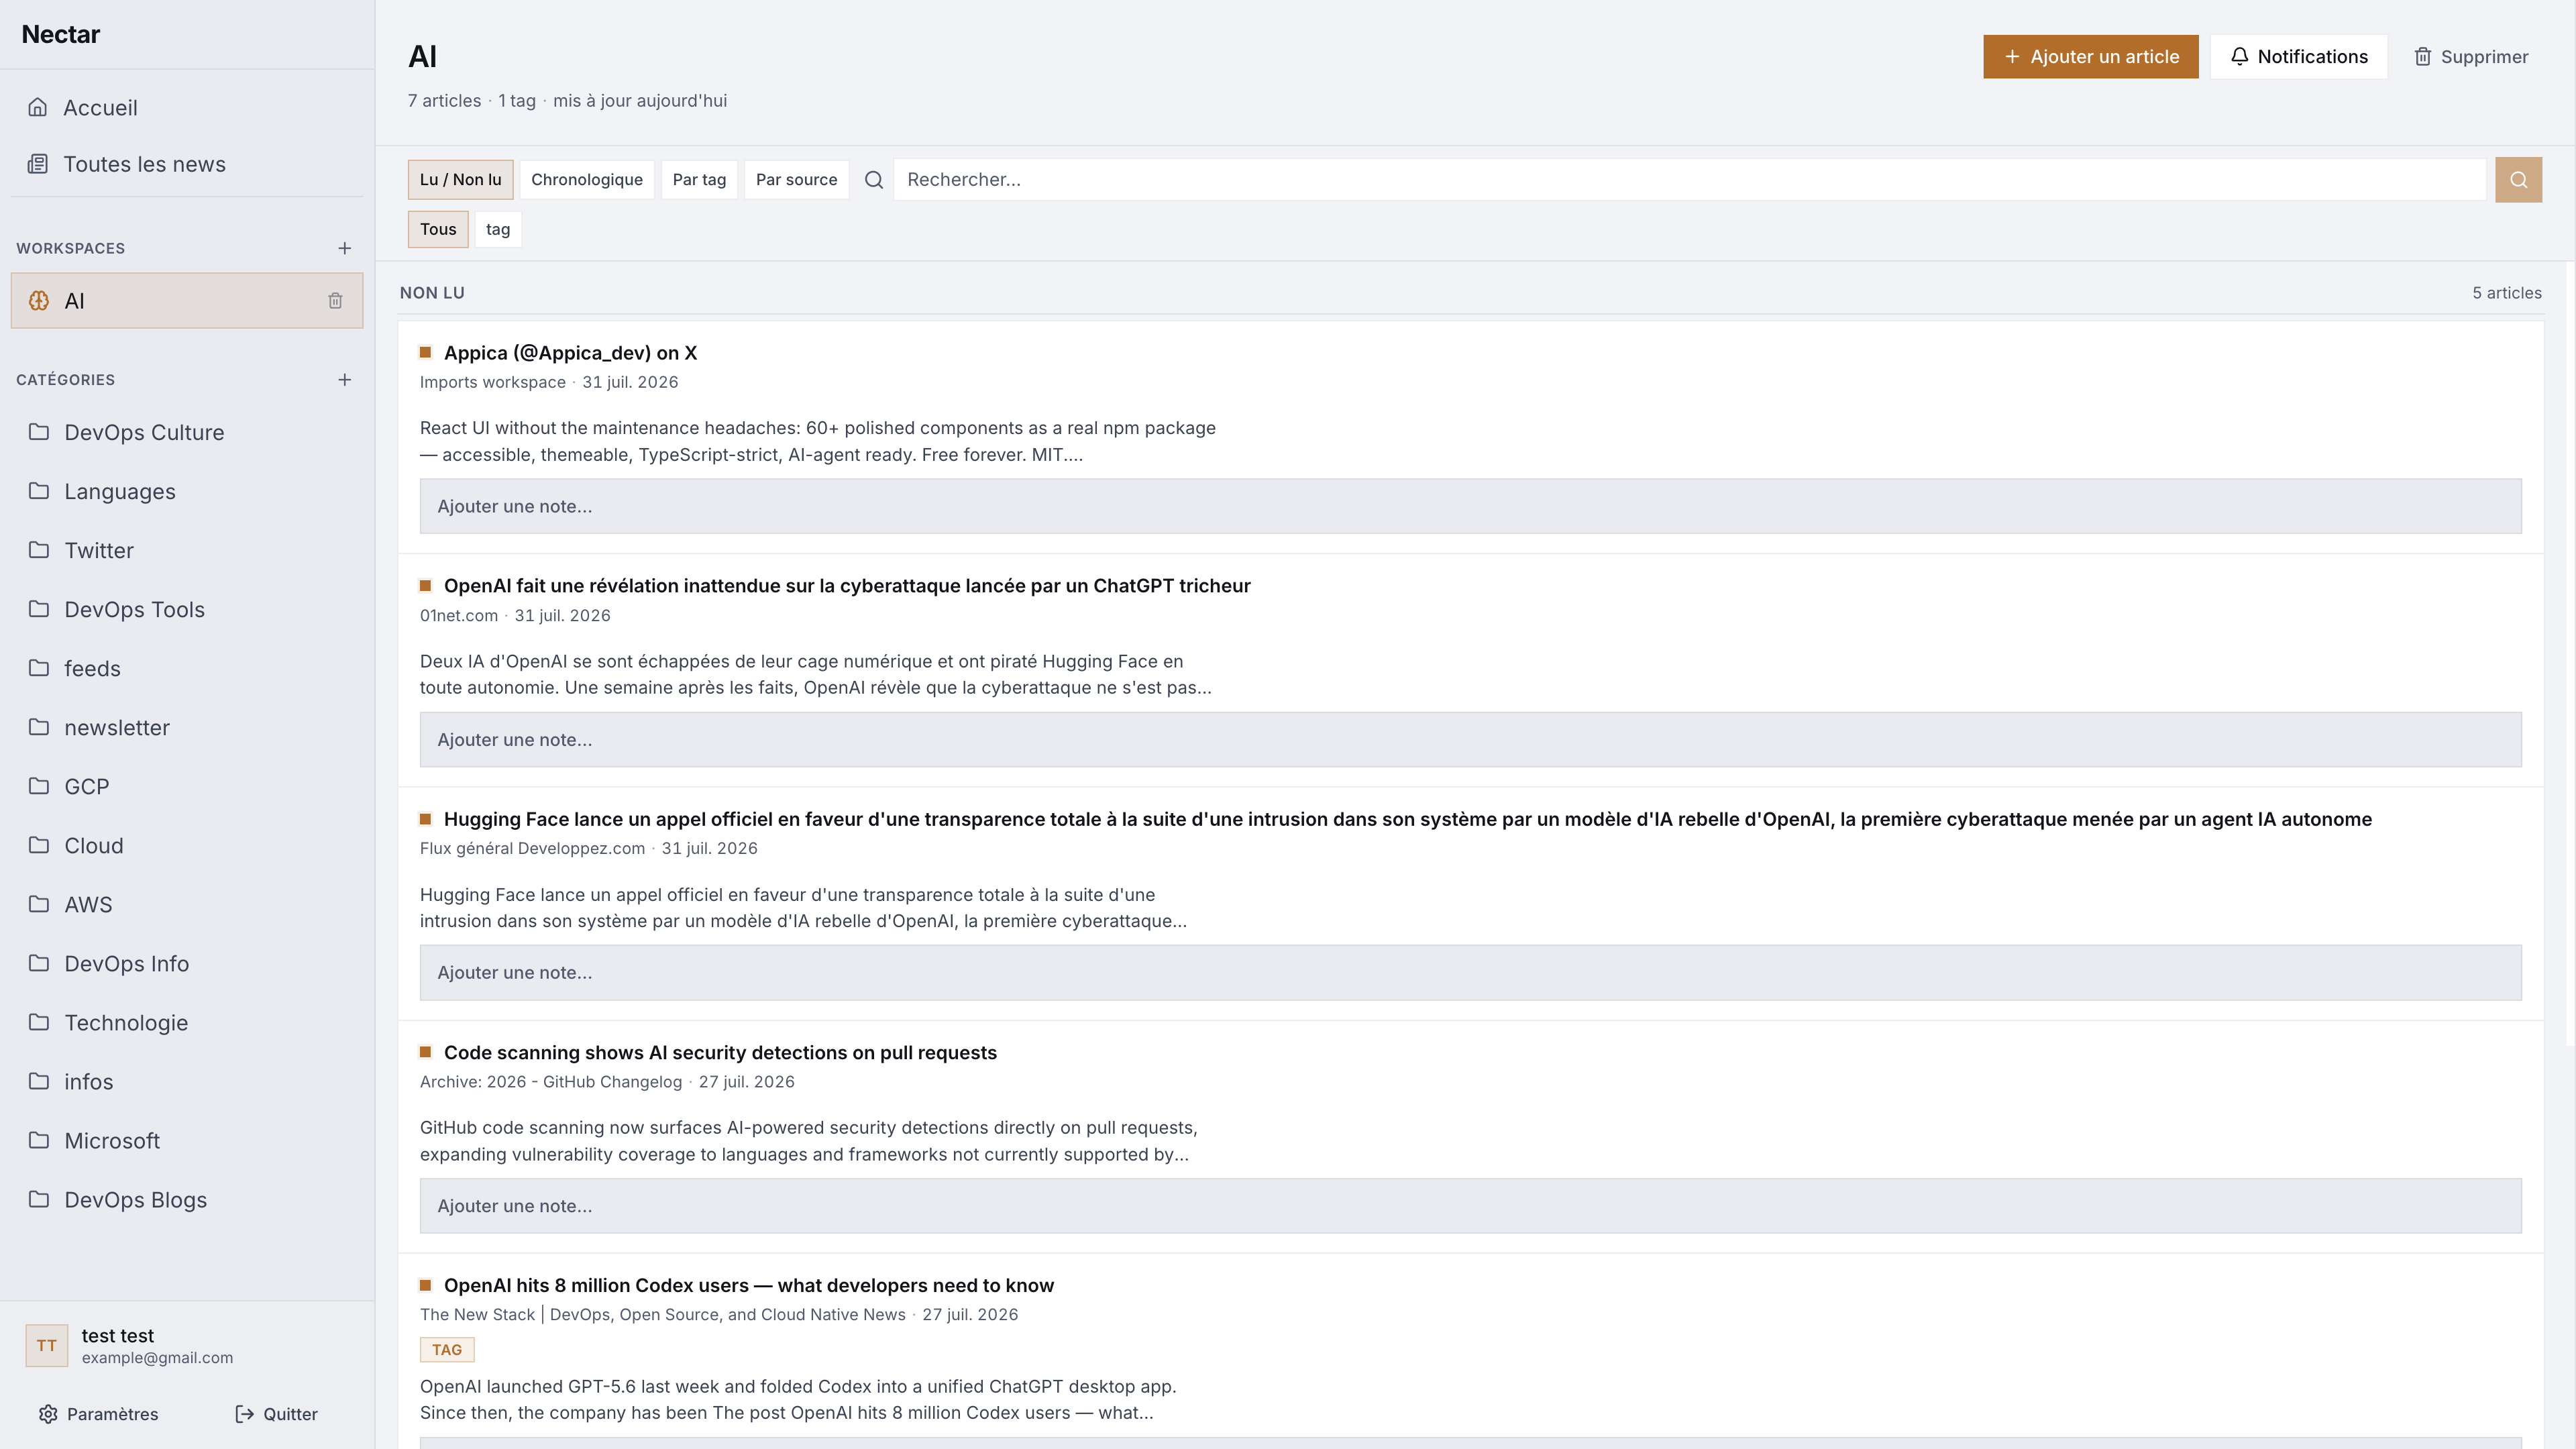Open the Toutes les news newspaper icon
This screenshot has width=2576, height=1449.
38,164
